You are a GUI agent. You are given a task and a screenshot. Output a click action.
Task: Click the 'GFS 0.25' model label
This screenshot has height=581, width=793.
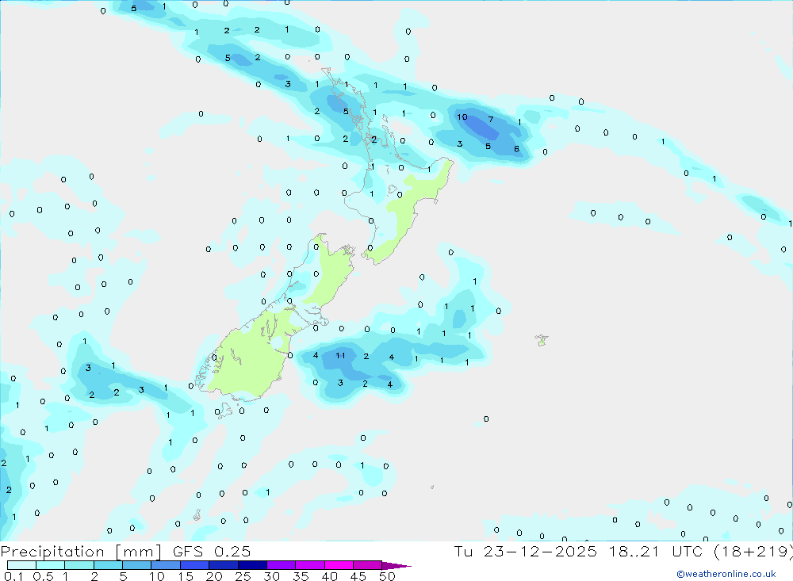(x=212, y=551)
